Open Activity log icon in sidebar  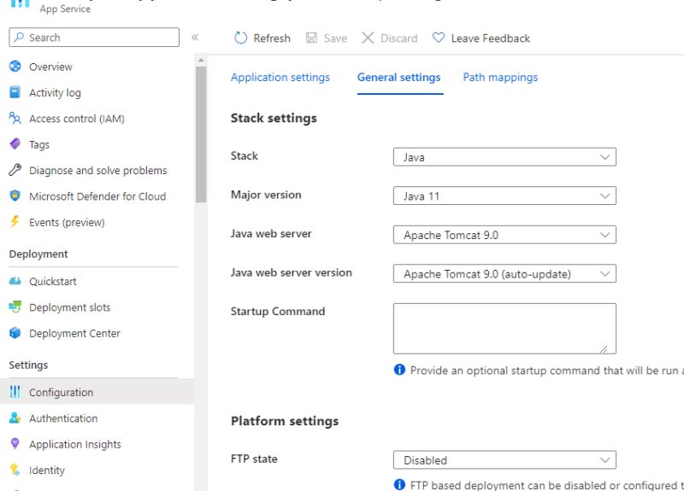(x=15, y=92)
